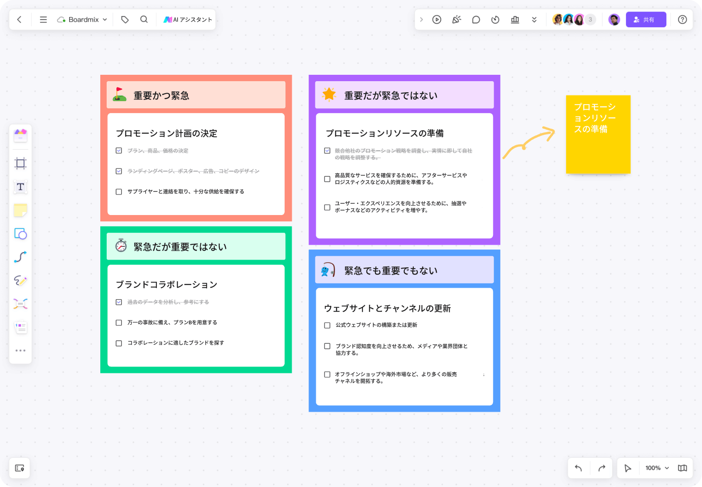Check 高品質なサービスを確保 checkbox
The height and width of the screenshot is (487, 702).
pos(327,179)
